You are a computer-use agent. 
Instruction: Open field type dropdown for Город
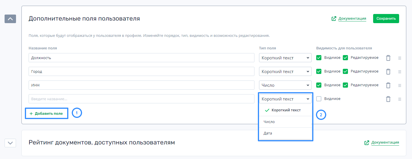[x=285, y=71]
